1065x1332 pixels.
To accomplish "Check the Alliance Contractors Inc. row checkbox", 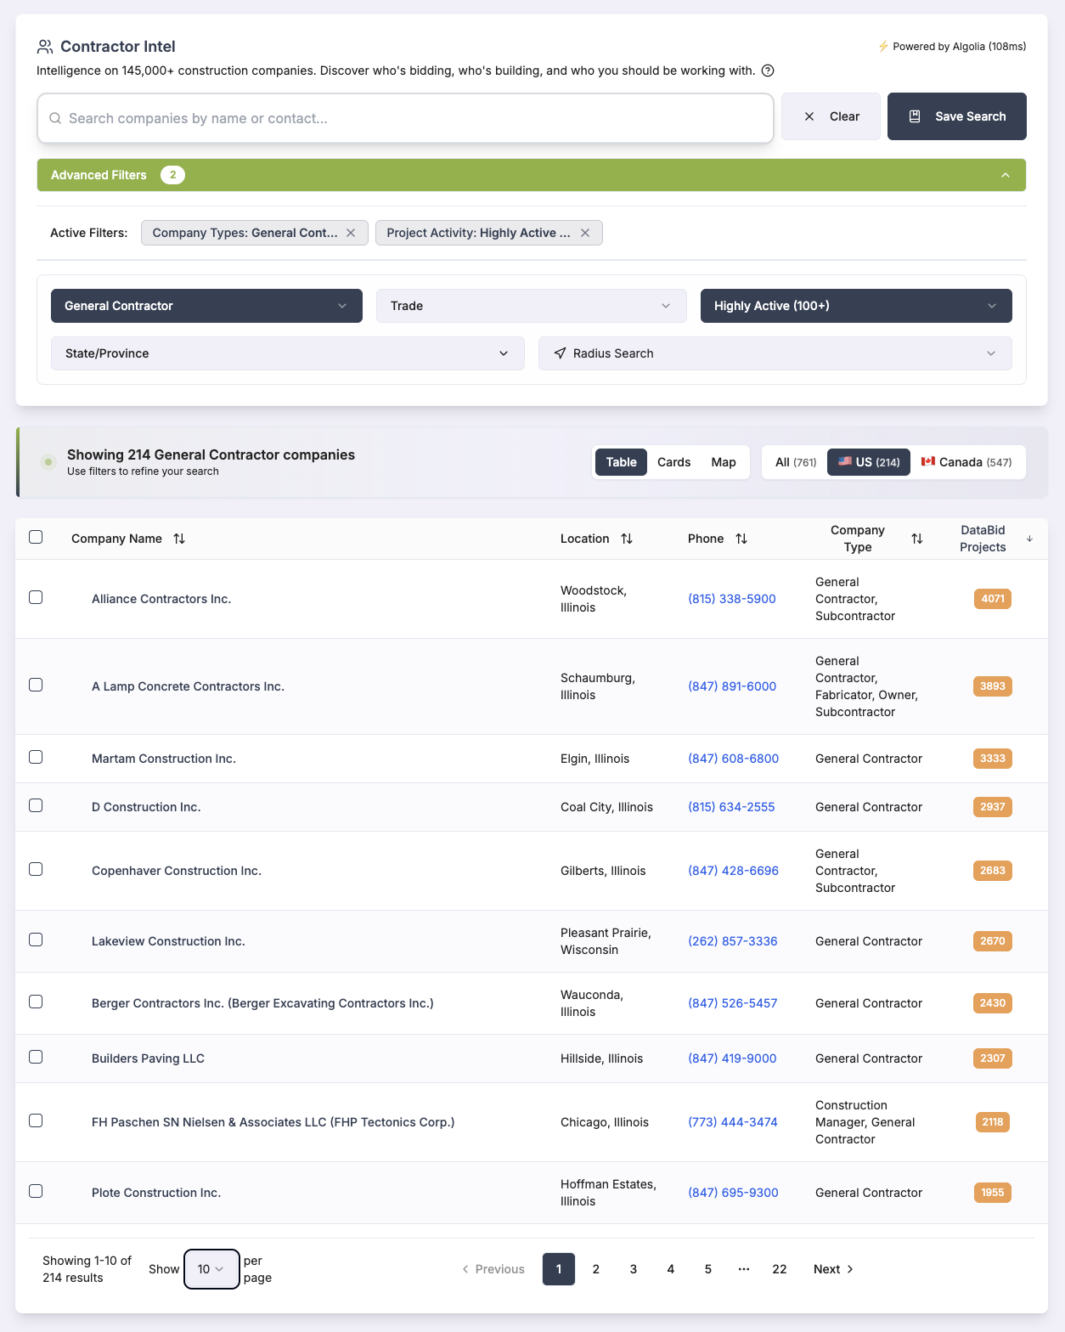I will (36, 597).
